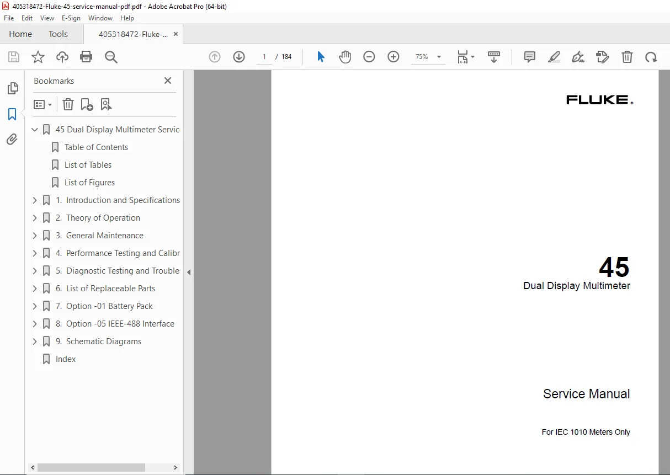The height and width of the screenshot is (475, 670).
Task: Upload file to cloud icon
Action: [62, 57]
